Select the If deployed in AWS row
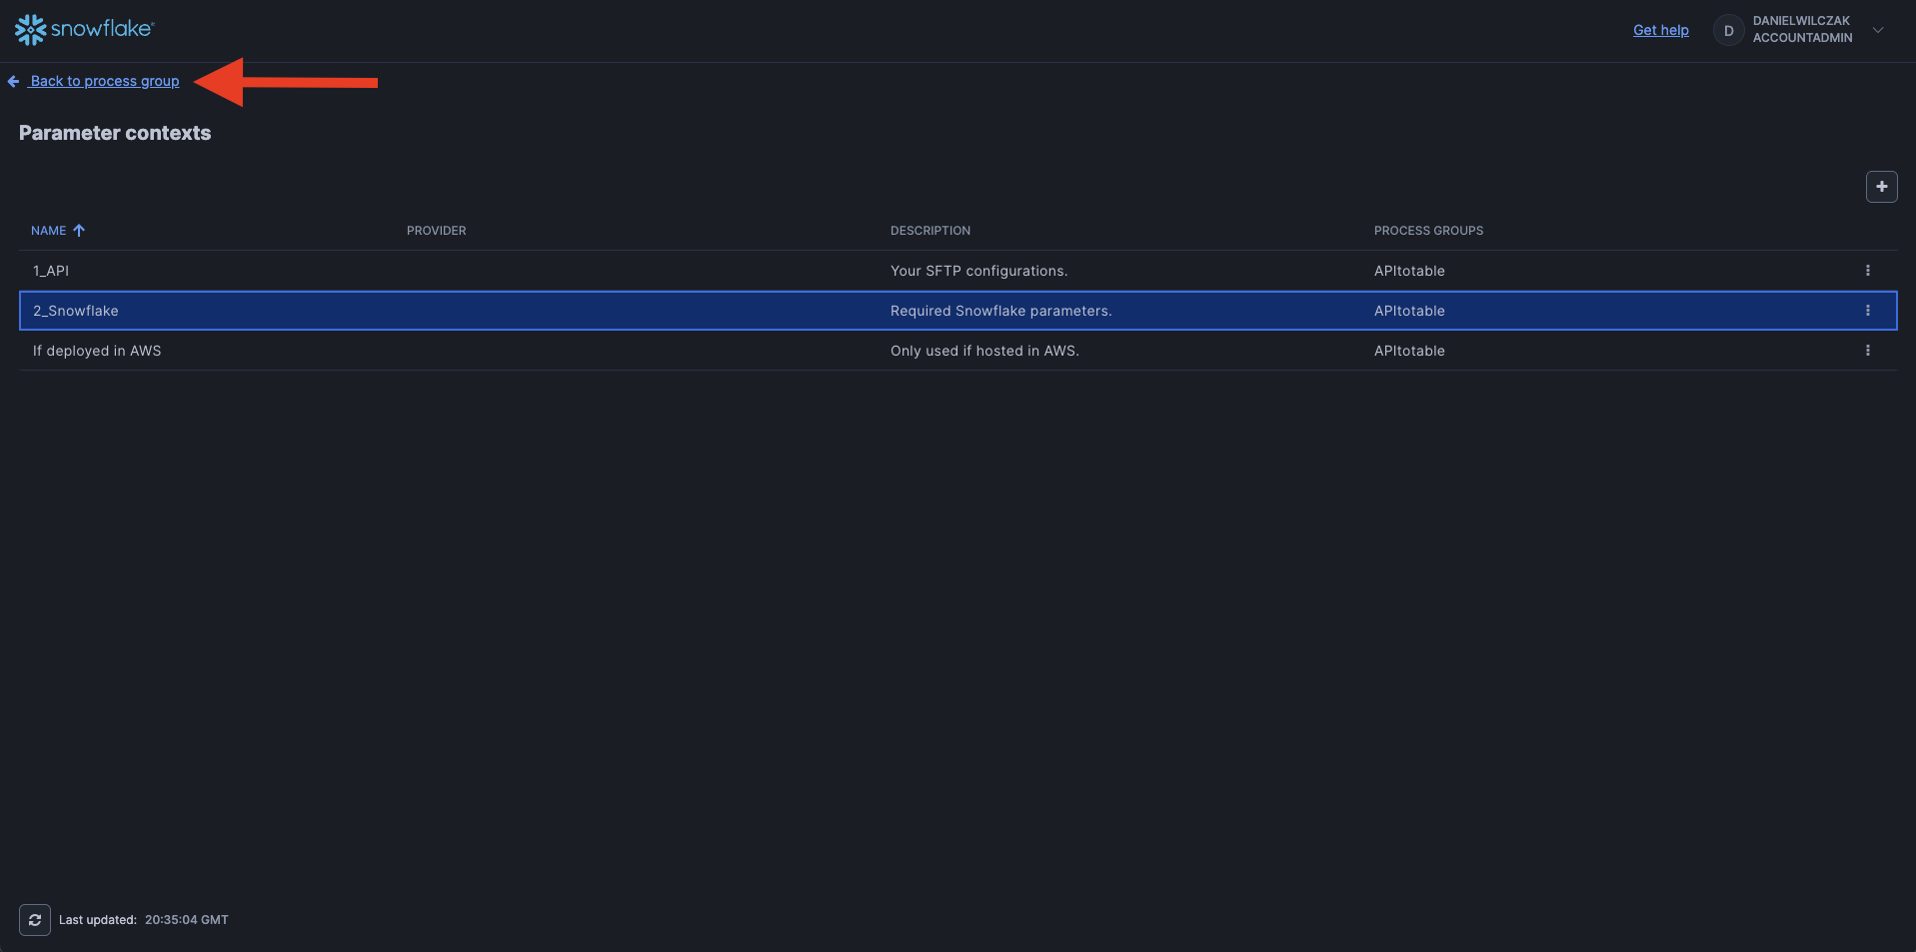Image resolution: width=1916 pixels, height=952 pixels. (97, 351)
